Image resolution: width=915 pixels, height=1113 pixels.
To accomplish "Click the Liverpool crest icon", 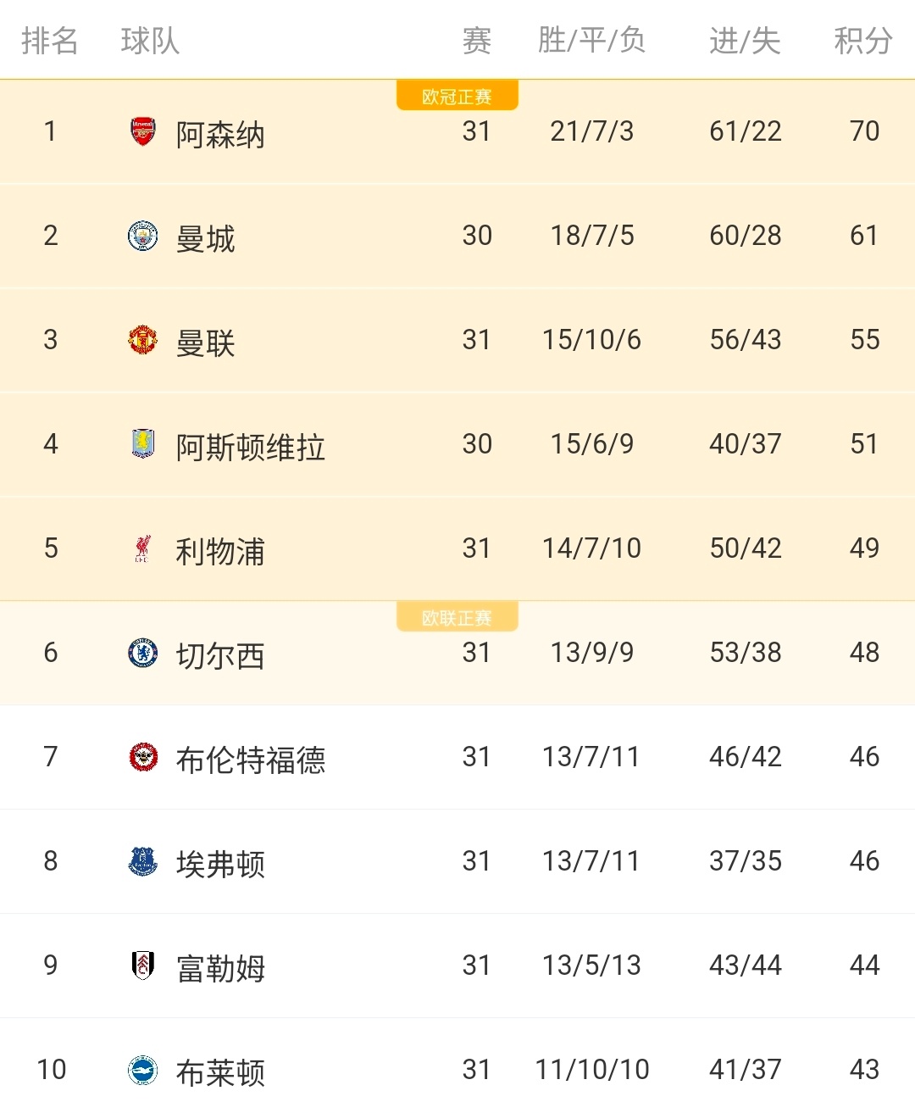I will pyautogui.click(x=142, y=548).
